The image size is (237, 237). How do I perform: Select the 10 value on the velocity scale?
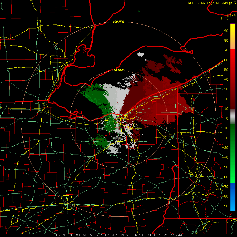click(x=226, y=109)
